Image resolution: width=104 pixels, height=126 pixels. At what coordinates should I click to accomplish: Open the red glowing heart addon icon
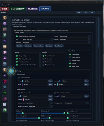[x=5, y=81]
